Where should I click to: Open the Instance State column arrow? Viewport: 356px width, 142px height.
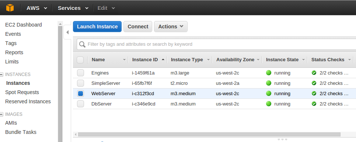click(303, 60)
